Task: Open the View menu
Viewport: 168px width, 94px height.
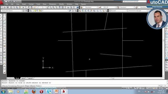Action: [18, 4]
